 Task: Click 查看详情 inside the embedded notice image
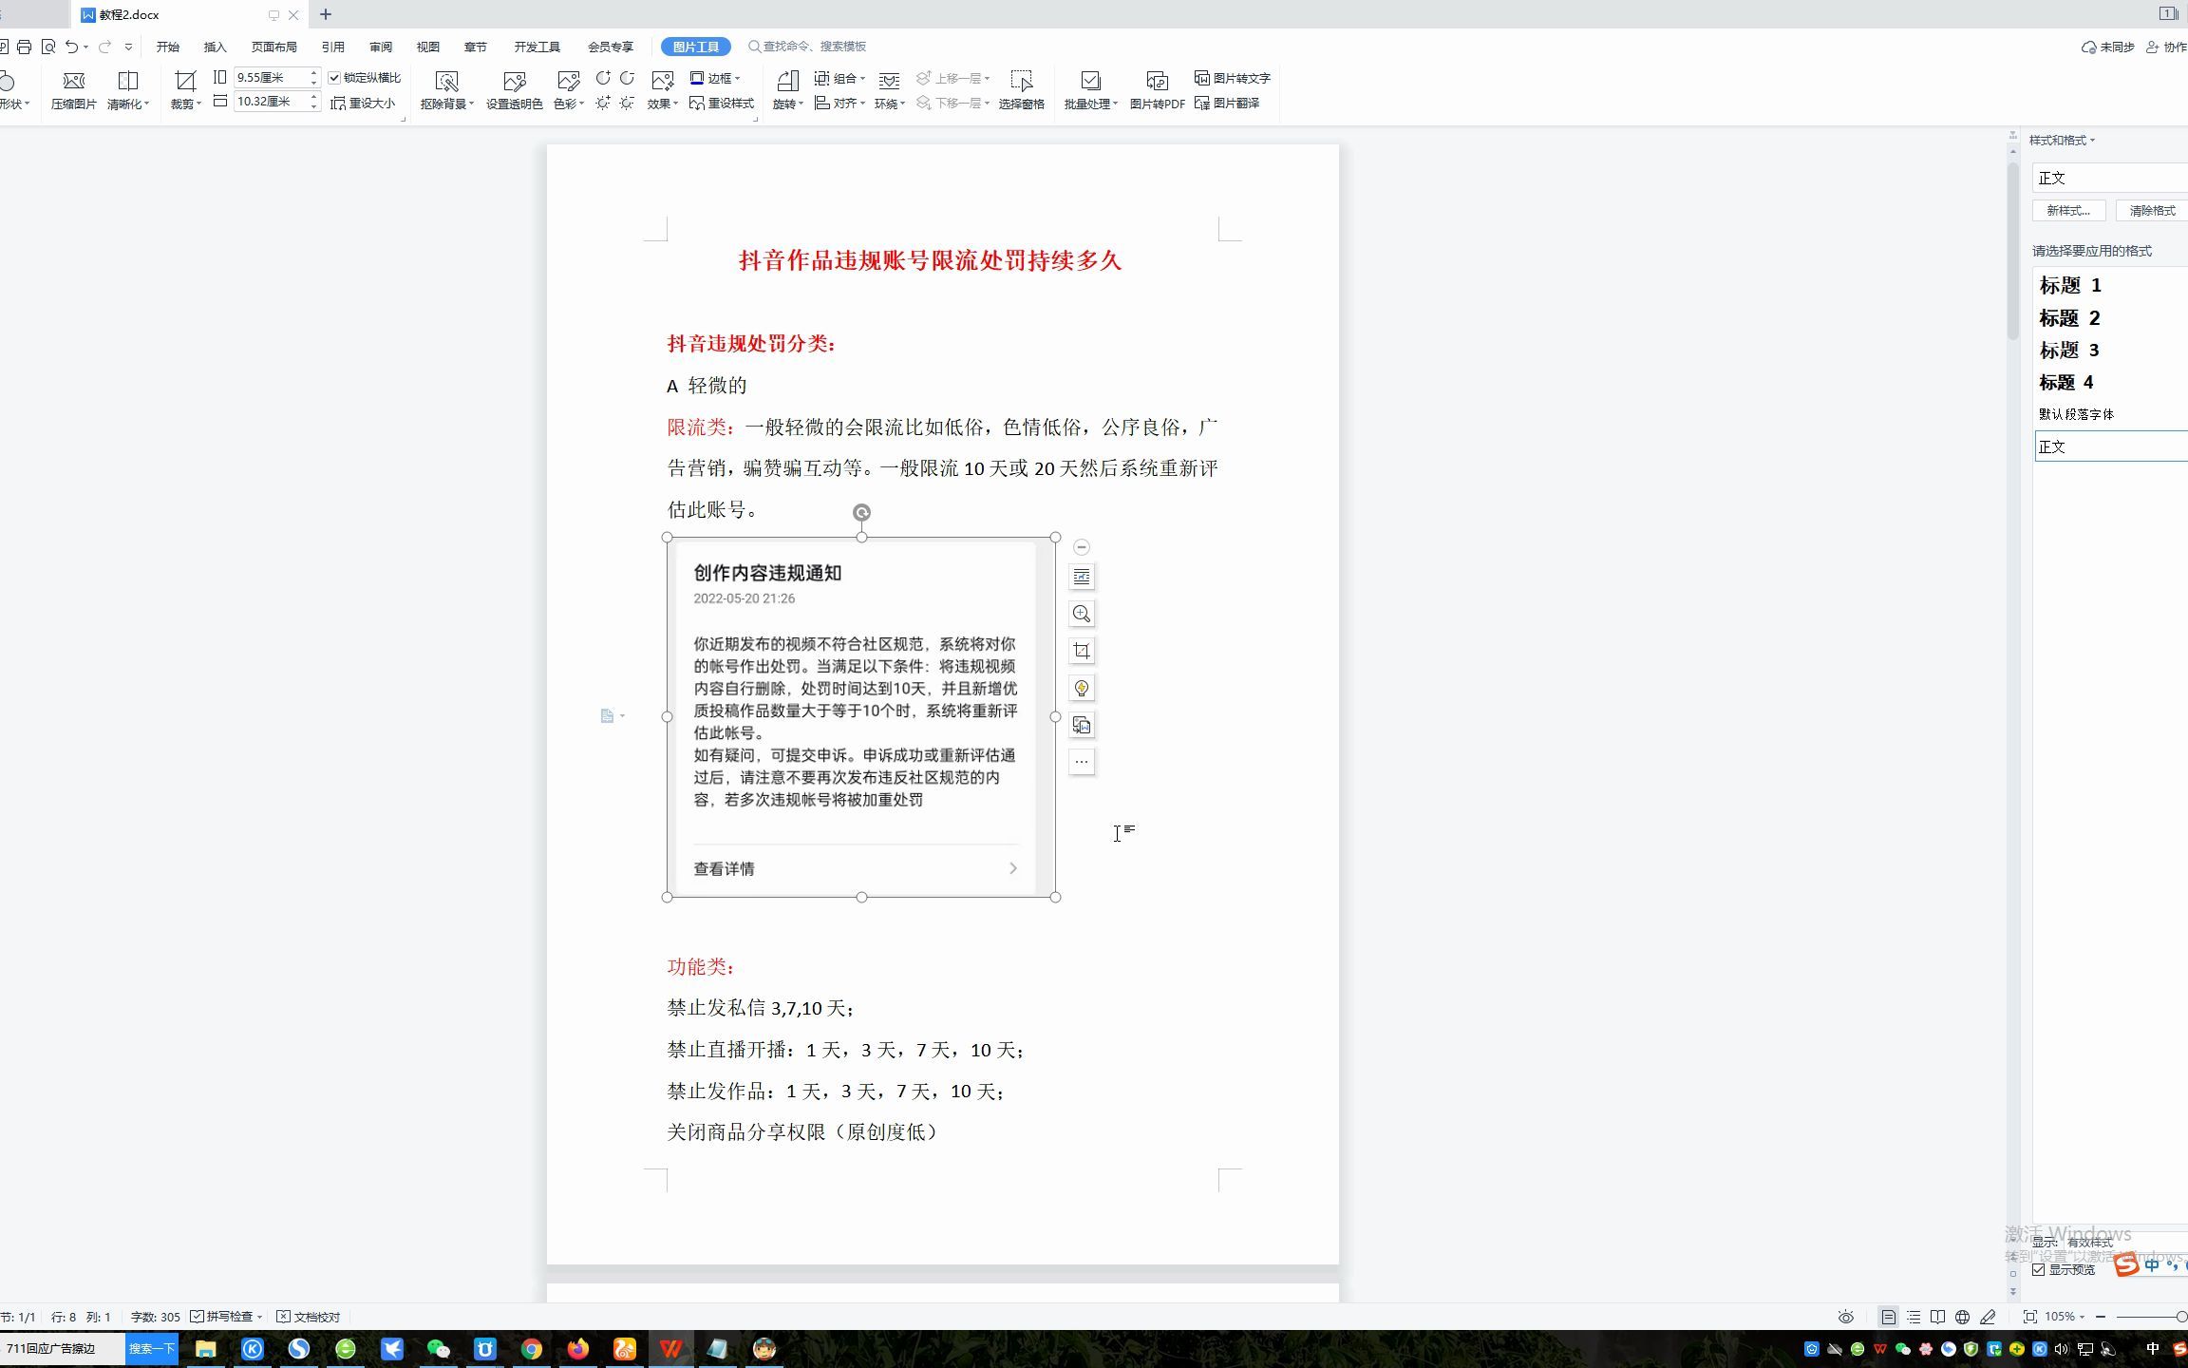[x=724, y=868]
